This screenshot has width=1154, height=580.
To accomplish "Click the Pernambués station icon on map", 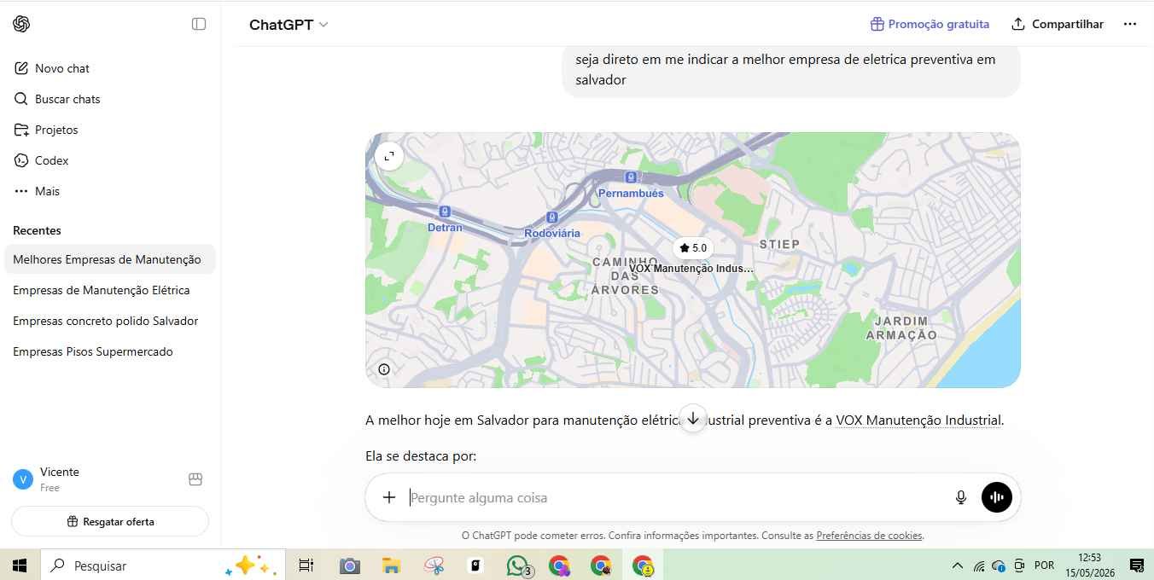I will [631, 177].
